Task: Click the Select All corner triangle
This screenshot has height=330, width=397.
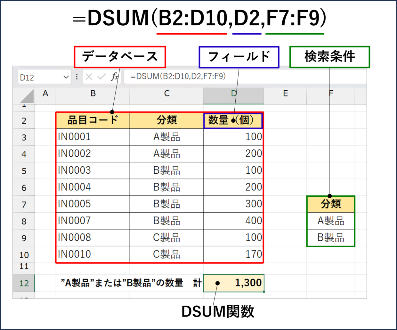Action: point(27,96)
